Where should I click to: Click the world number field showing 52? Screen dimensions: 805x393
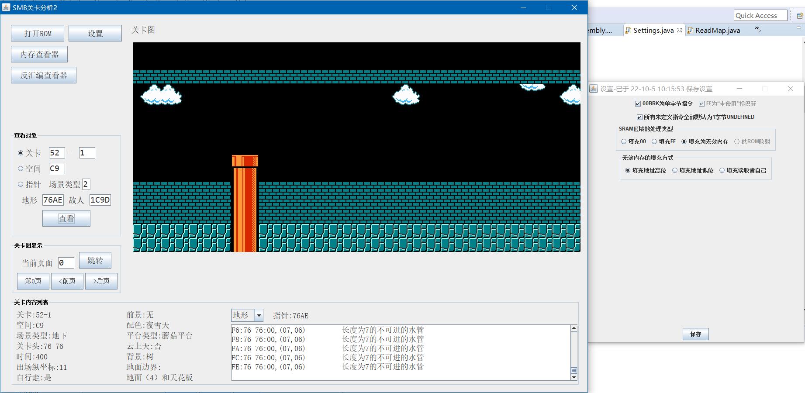[x=57, y=153]
